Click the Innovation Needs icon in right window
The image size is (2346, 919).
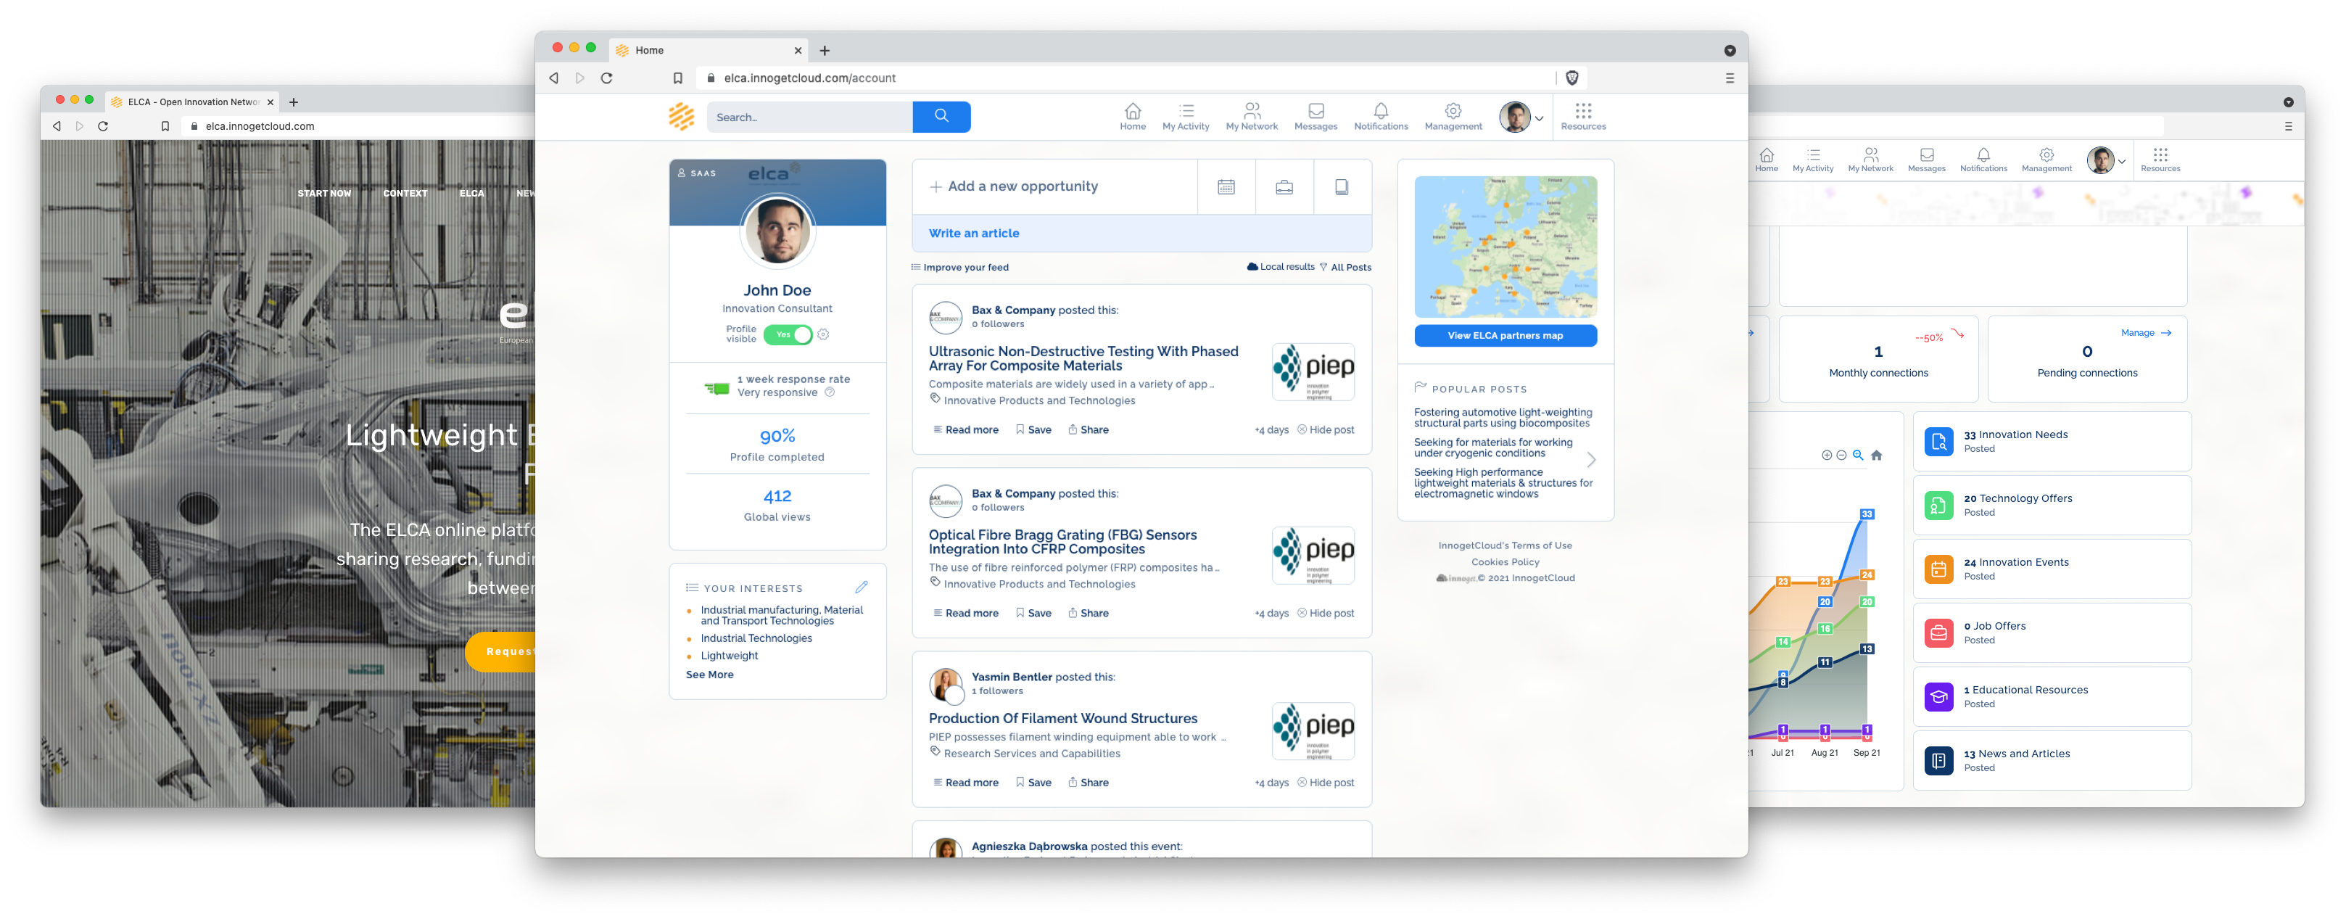(1938, 442)
